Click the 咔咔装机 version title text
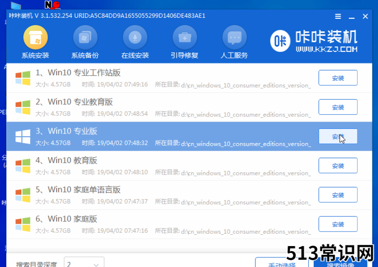Viewport: 378px width, 267px height. tap(107, 16)
